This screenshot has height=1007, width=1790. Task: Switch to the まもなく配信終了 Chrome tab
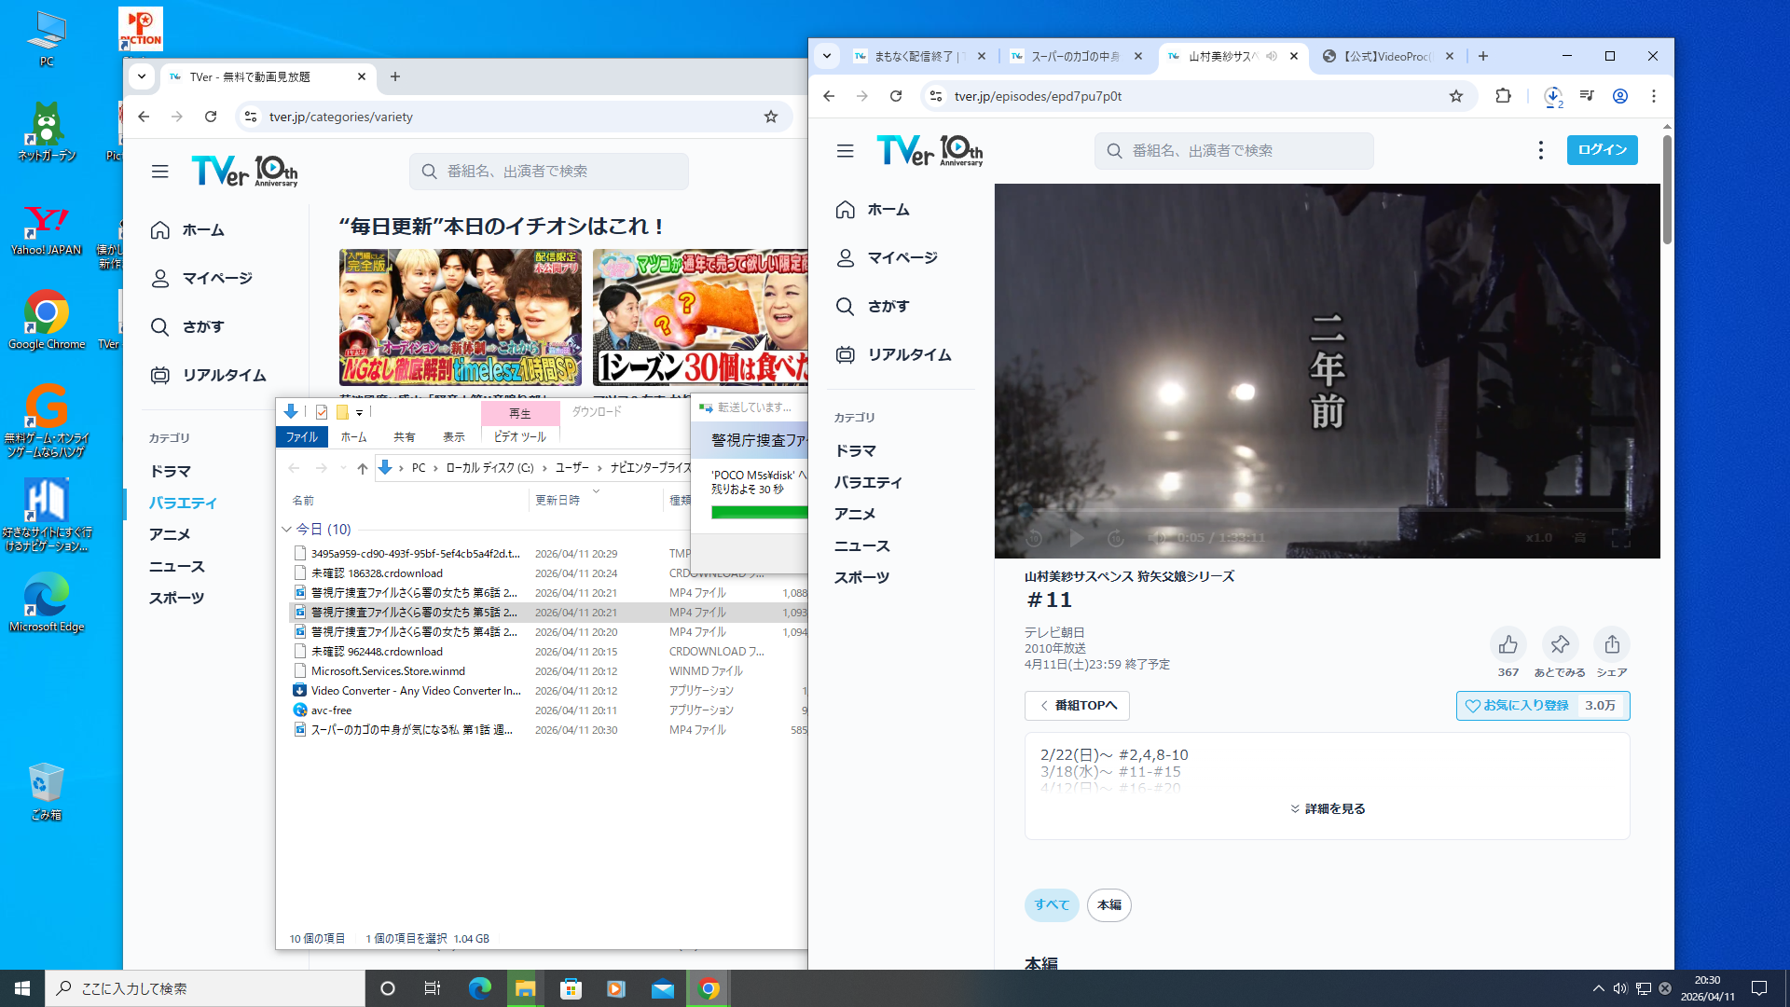click(x=921, y=56)
